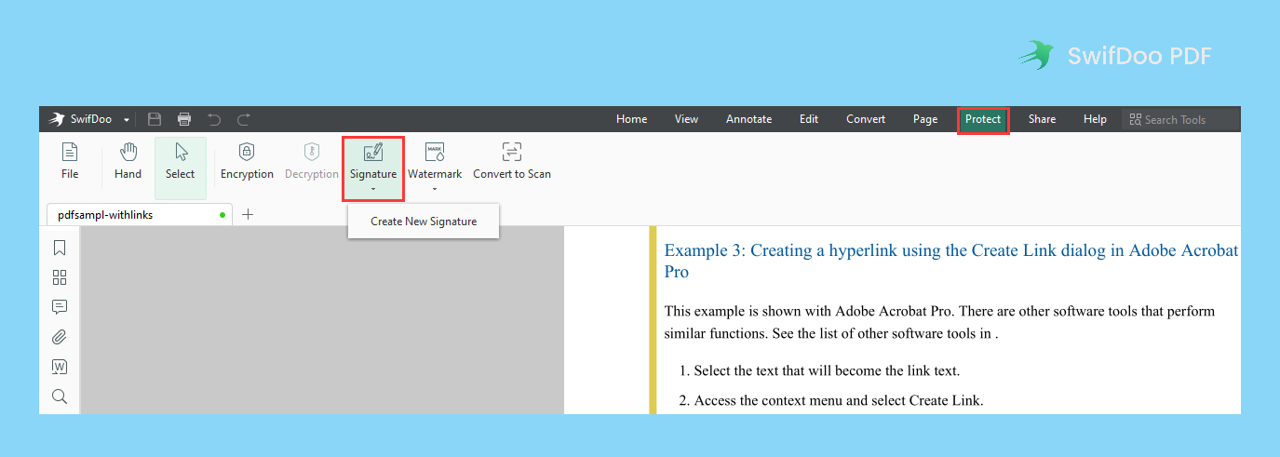Click the Decryption tool
Screen dimensions: 1280x457
coord(312,162)
